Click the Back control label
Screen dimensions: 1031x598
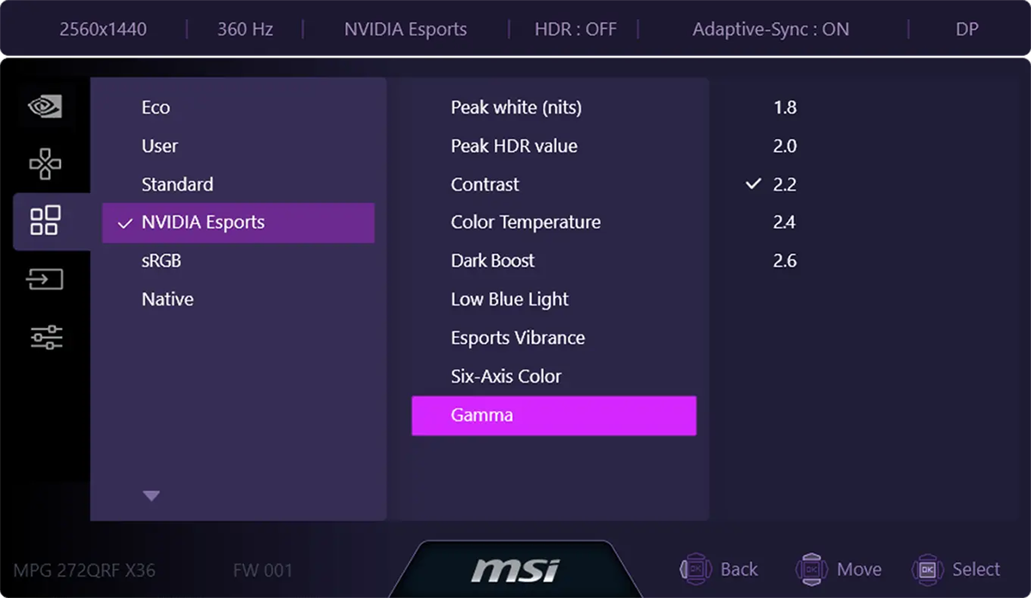click(x=739, y=569)
